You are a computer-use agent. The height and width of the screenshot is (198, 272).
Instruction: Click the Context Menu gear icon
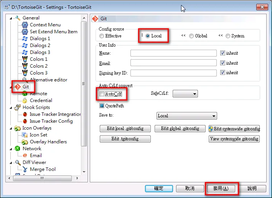coord(25,25)
